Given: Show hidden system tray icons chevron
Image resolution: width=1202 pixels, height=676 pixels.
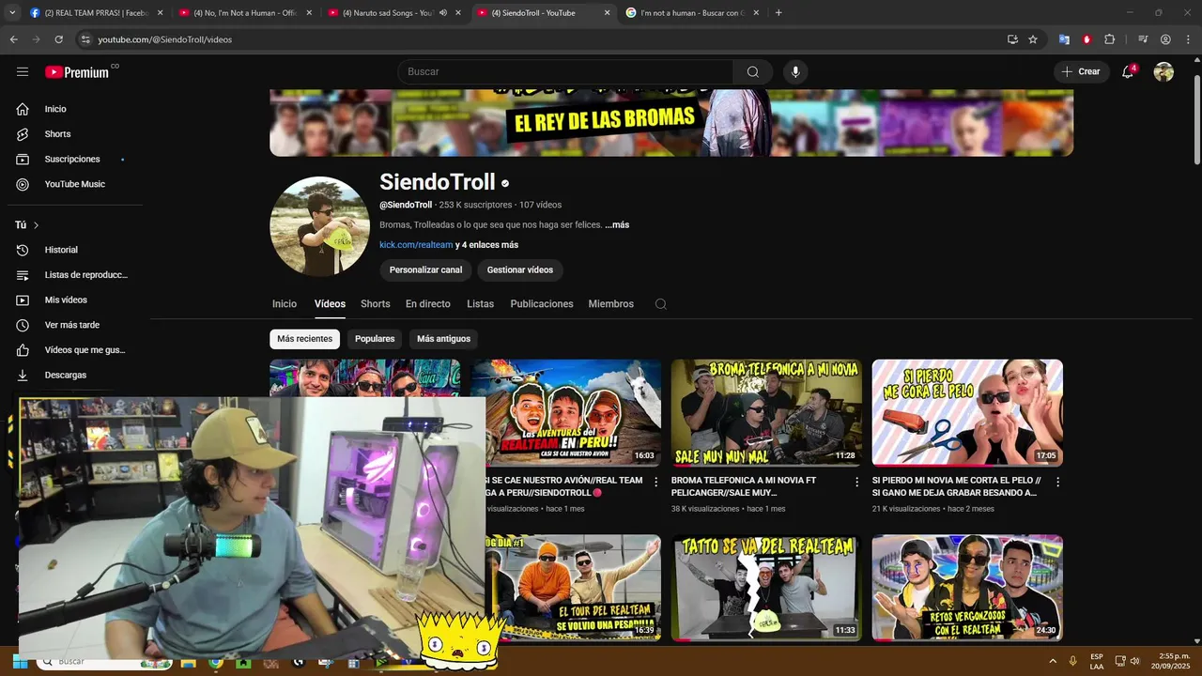Looking at the screenshot, I should (1052, 661).
